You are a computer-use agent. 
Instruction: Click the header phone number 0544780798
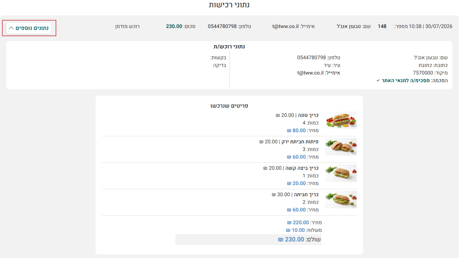click(x=222, y=26)
